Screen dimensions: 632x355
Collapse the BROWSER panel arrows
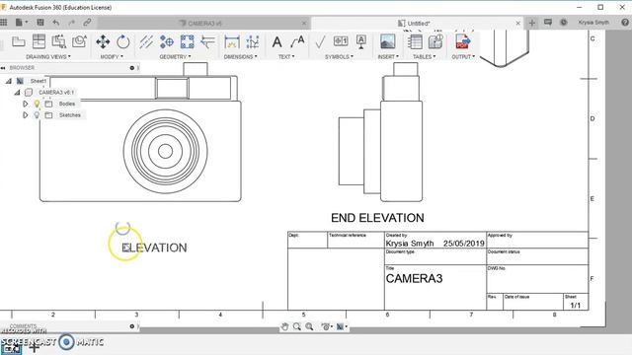(x=3, y=68)
